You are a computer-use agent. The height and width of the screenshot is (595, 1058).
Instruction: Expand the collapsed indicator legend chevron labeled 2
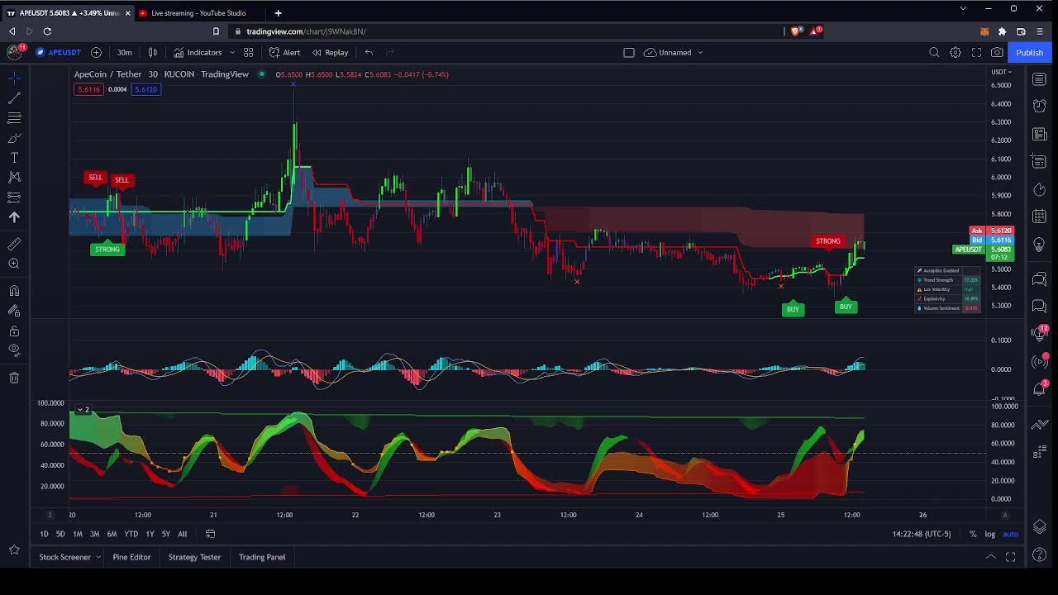point(83,410)
